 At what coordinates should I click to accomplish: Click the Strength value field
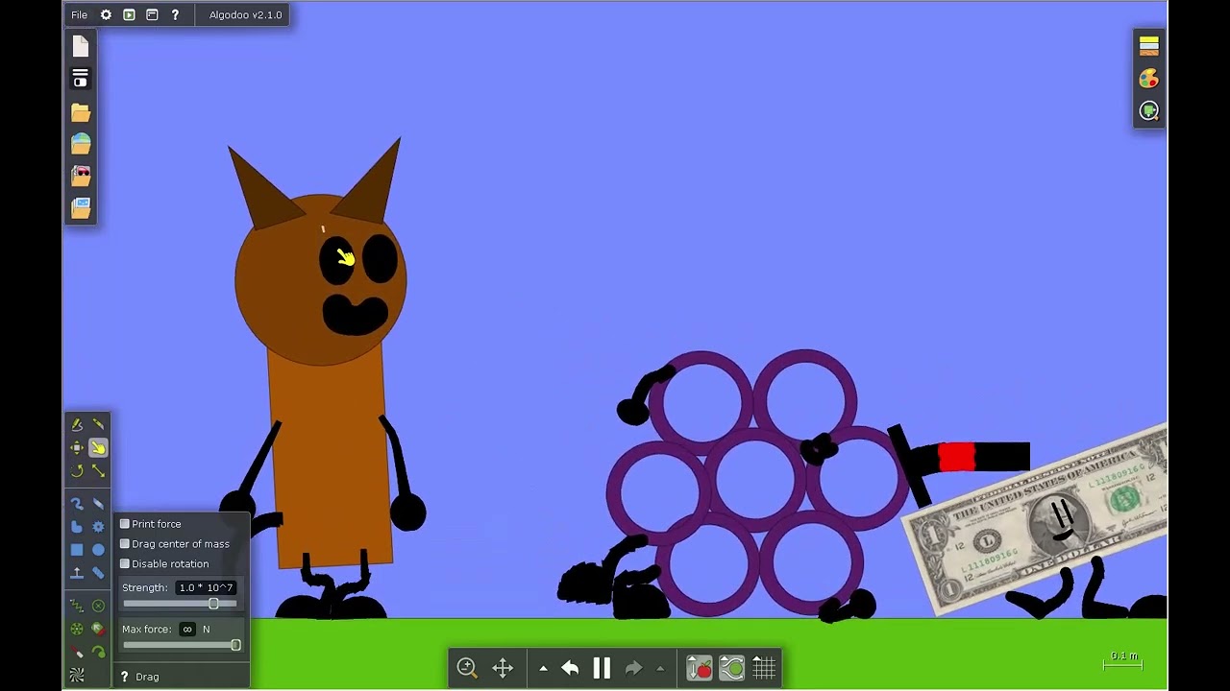point(207,587)
